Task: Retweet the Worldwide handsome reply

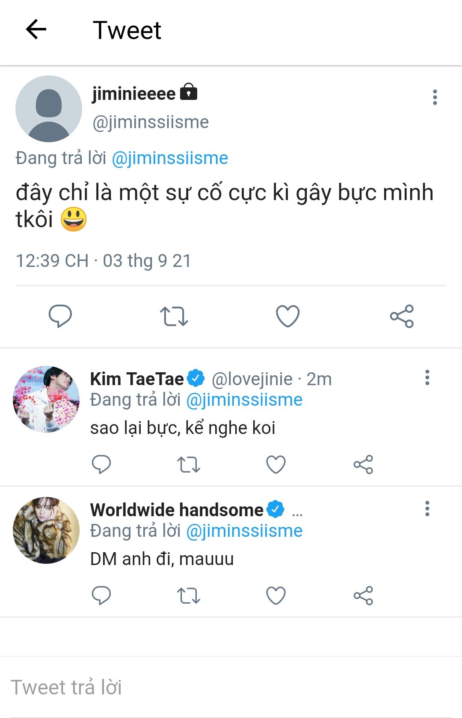Action: (x=189, y=595)
